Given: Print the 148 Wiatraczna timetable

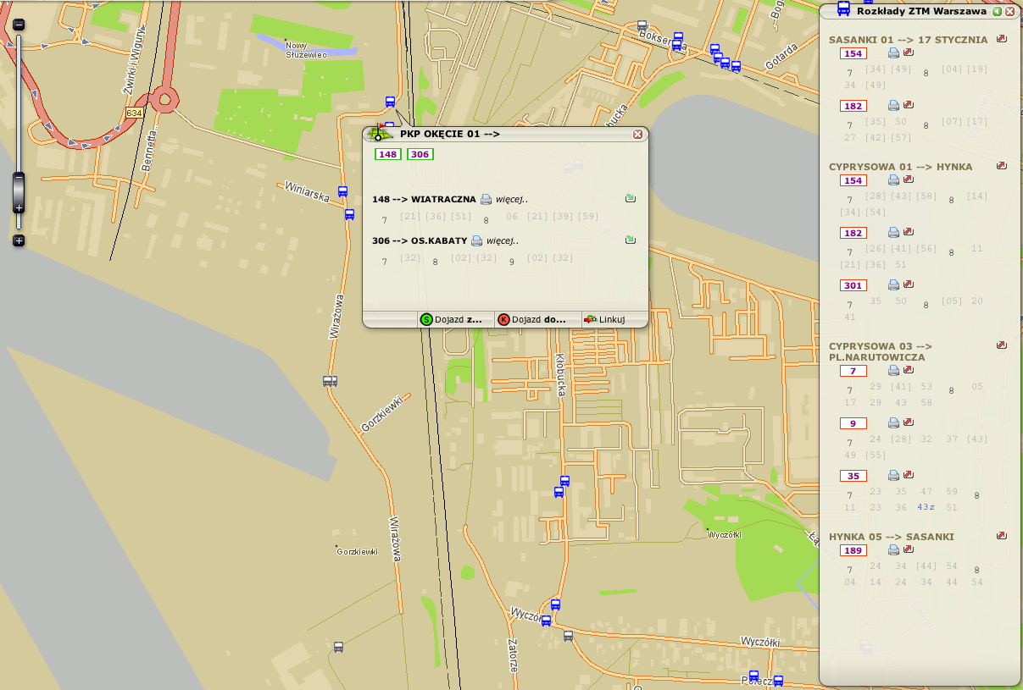Looking at the screenshot, I should click(x=486, y=200).
